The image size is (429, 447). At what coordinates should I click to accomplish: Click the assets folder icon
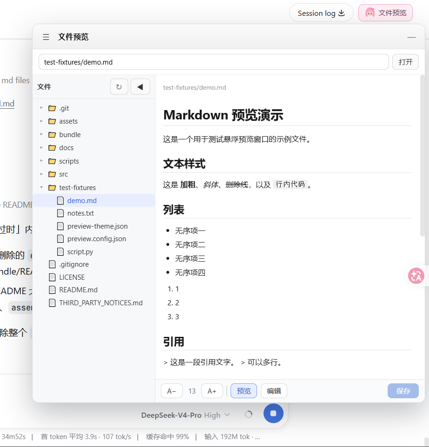click(x=52, y=121)
